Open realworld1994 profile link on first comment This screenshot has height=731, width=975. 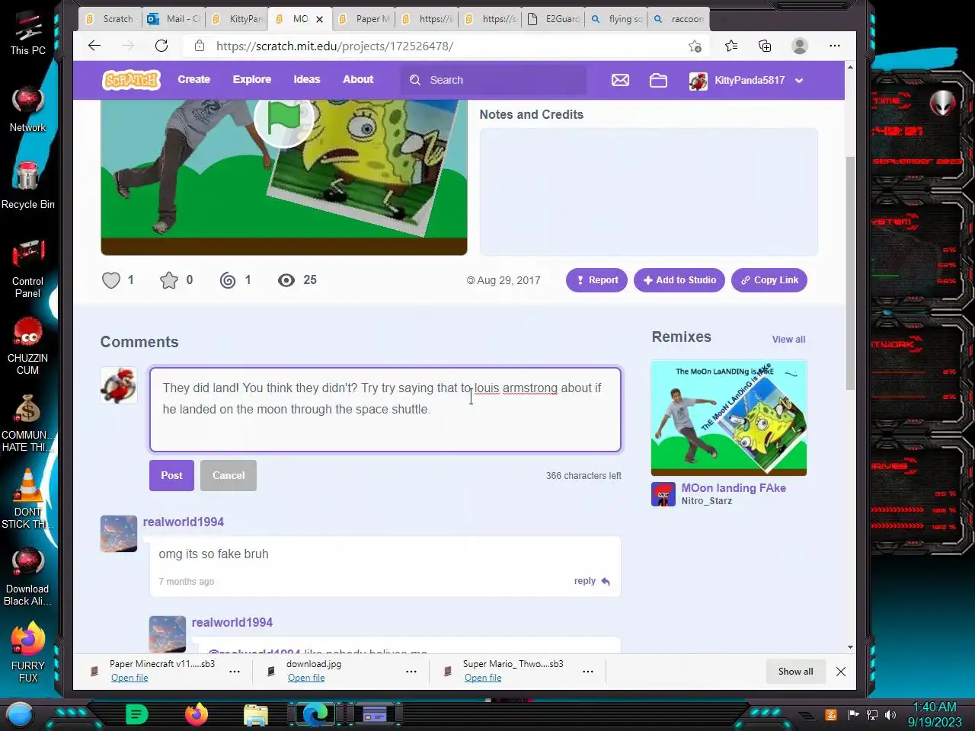(x=184, y=522)
